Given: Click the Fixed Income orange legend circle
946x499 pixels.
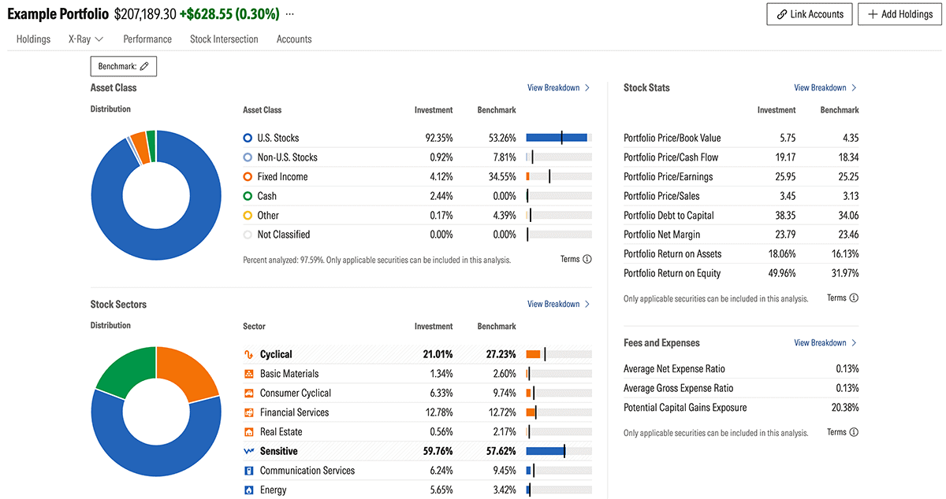Looking at the screenshot, I should click(248, 176).
